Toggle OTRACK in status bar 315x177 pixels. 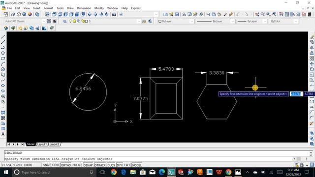[x=100, y=165]
